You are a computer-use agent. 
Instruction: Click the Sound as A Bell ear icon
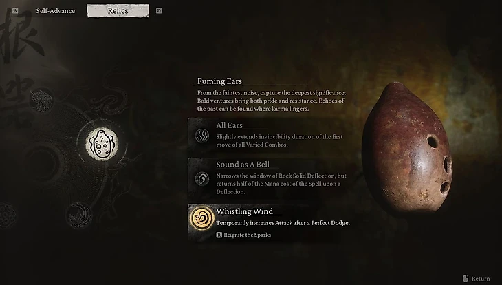click(x=202, y=179)
